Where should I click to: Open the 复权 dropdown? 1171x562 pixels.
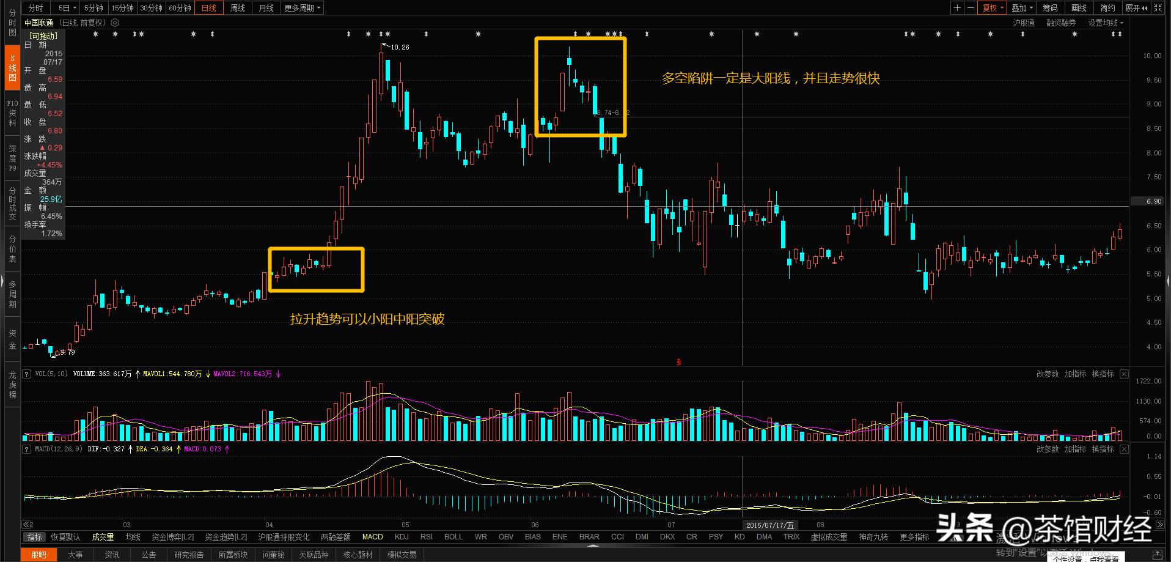coord(993,8)
